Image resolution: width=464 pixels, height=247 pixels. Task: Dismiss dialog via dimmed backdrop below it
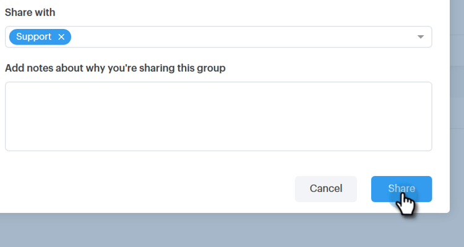[225, 230]
